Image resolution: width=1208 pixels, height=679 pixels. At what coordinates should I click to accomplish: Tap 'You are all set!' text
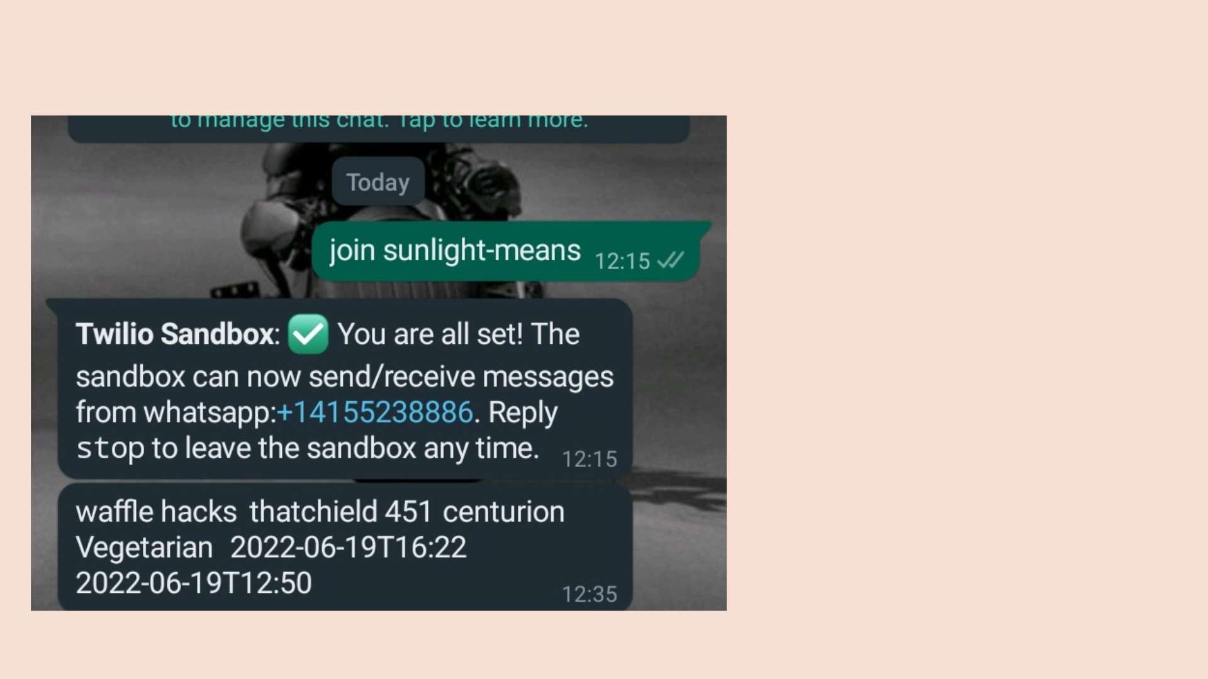click(x=430, y=334)
